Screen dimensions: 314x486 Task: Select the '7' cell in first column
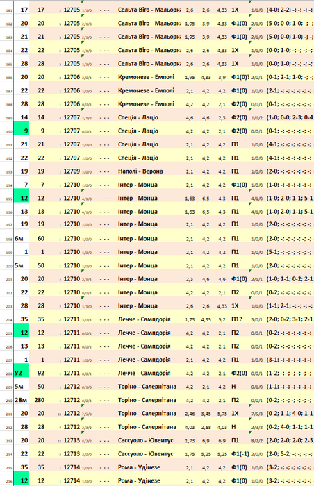pyautogui.click(x=26, y=185)
